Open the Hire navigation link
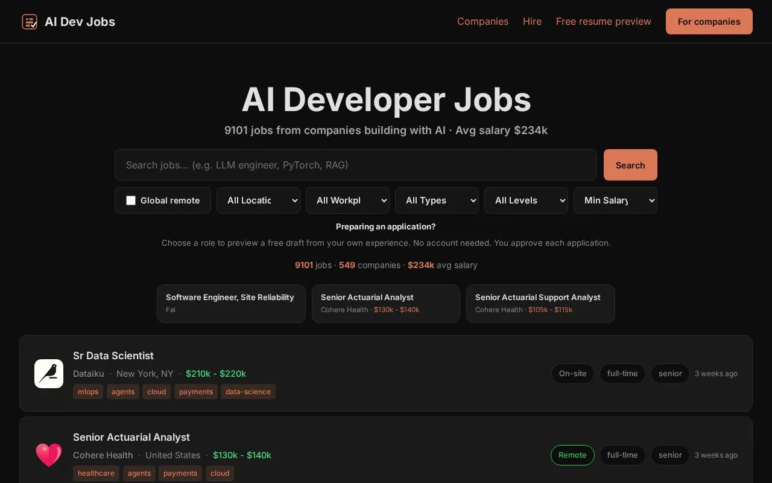The height and width of the screenshot is (483, 772). tap(532, 22)
